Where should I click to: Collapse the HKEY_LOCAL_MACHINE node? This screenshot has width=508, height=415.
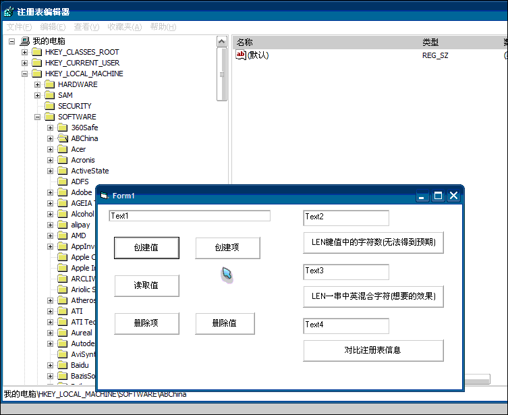(24, 74)
